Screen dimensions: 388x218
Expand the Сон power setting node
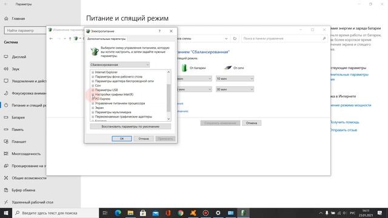tap(93, 85)
